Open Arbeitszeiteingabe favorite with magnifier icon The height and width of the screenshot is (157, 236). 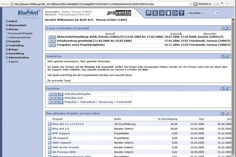(x=50, y=94)
